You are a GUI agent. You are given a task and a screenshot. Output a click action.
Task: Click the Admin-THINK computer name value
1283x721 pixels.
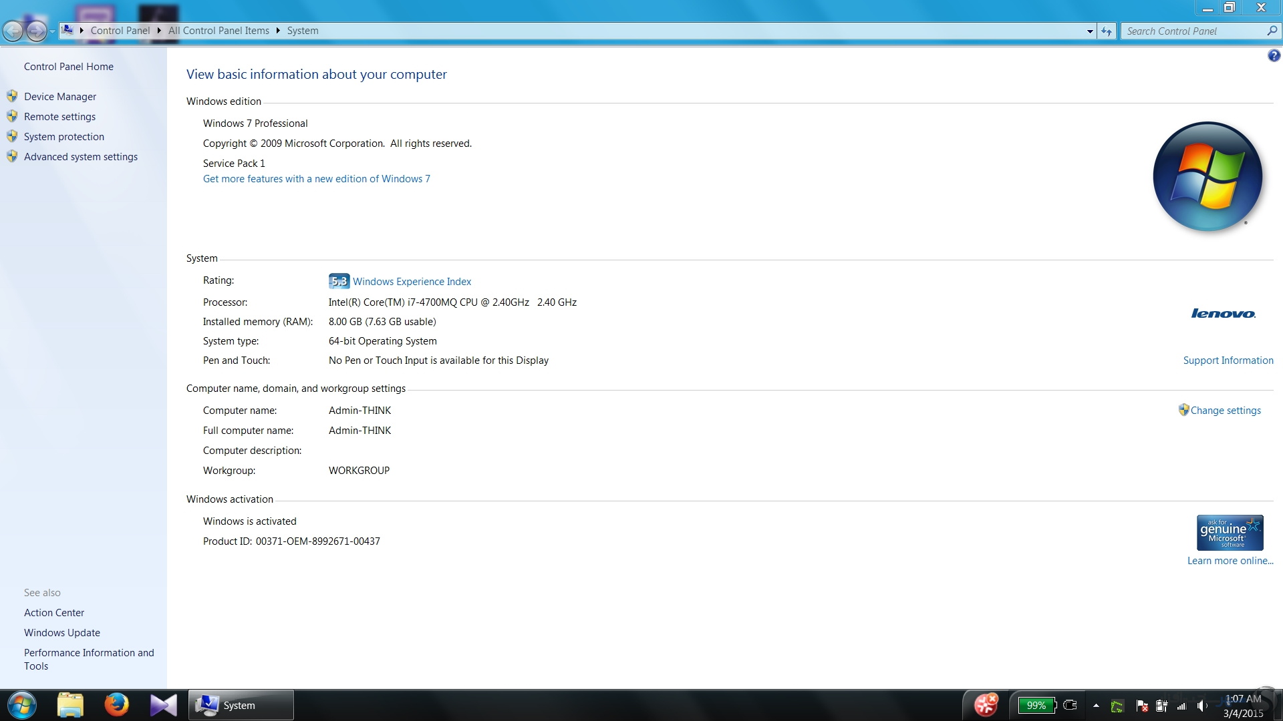tap(360, 411)
